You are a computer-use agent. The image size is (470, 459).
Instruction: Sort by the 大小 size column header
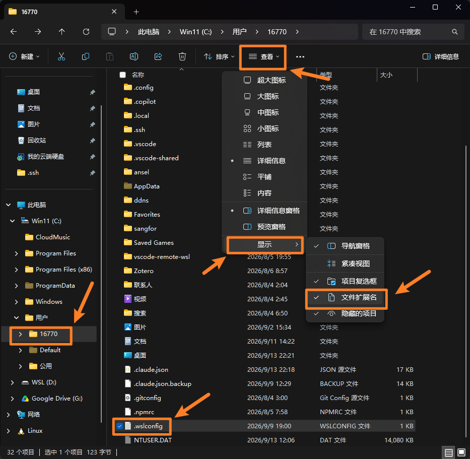tap(397, 75)
